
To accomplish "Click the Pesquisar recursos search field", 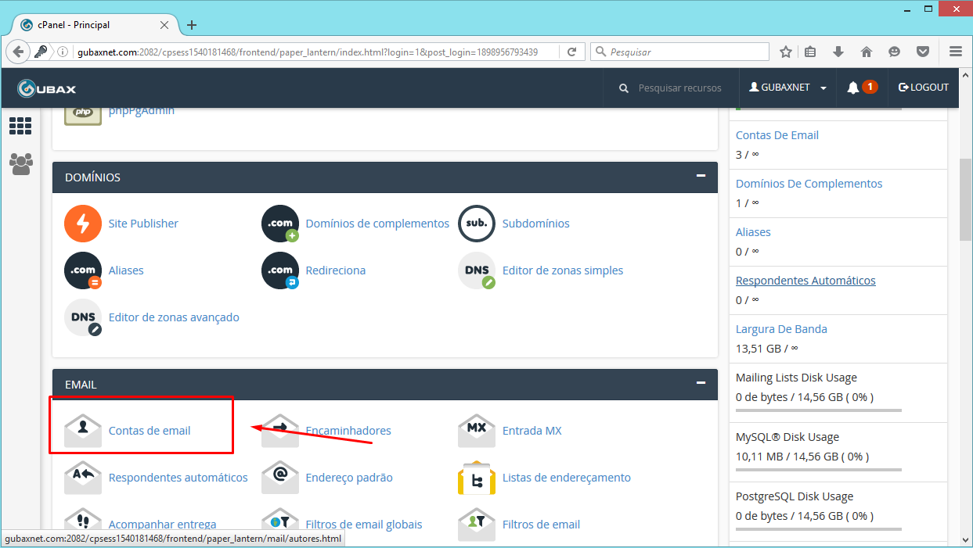I will 679,88.
